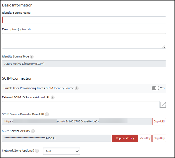Click the masked SCIM Service API key field

tap(56, 138)
